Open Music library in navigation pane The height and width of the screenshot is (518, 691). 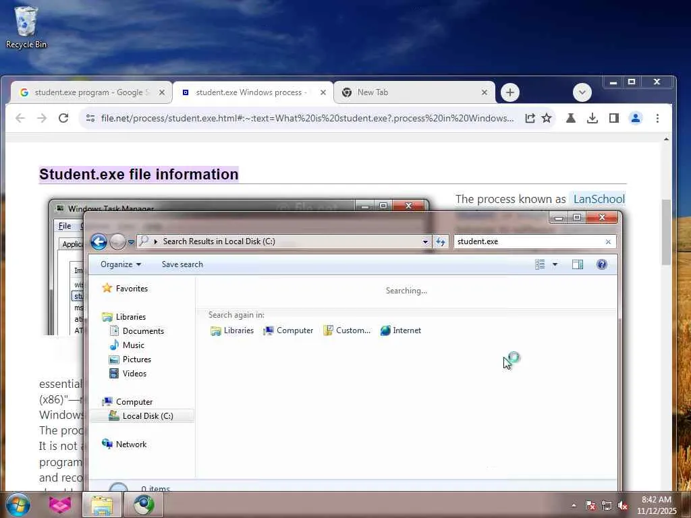pos(127,345)
